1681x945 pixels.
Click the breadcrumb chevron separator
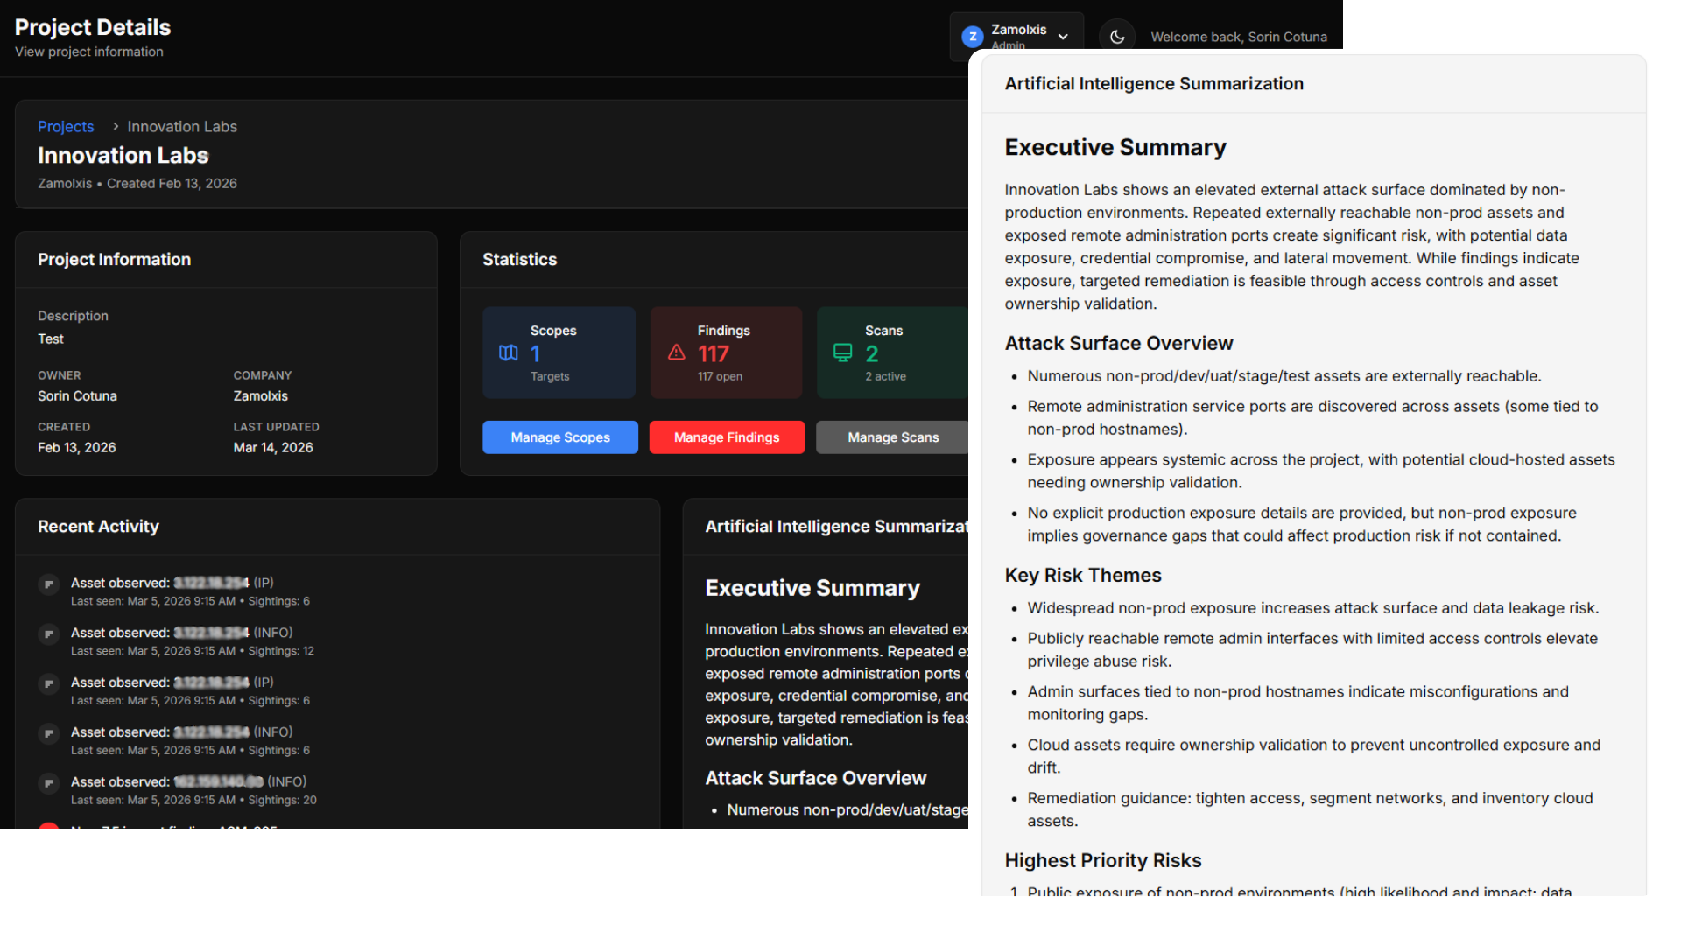pyautogui.click(x=115, y=127)
